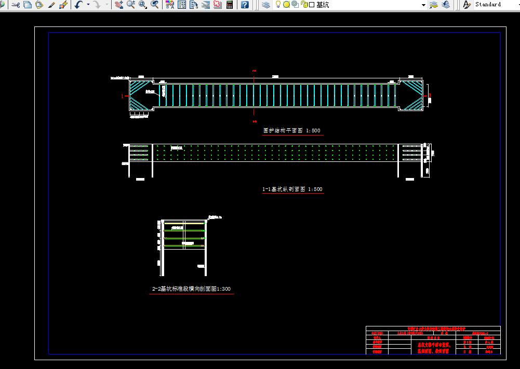Screen dimensions: 520x369
Task: Open the Standard text style dropdown
Action: 496,4
